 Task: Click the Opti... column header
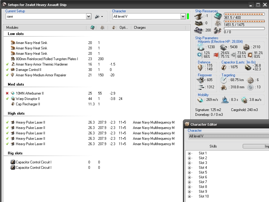pyautogui.click(x=124, y=28)
